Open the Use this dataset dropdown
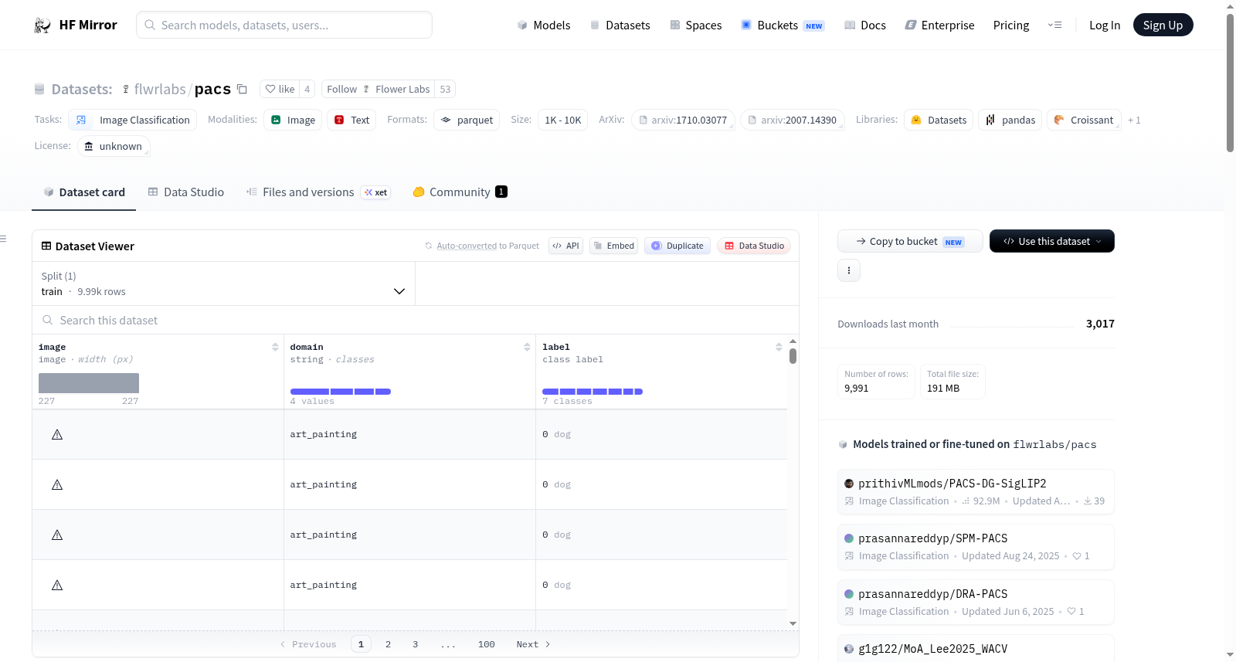The image size is (1236, 662). coord(1052,241)
